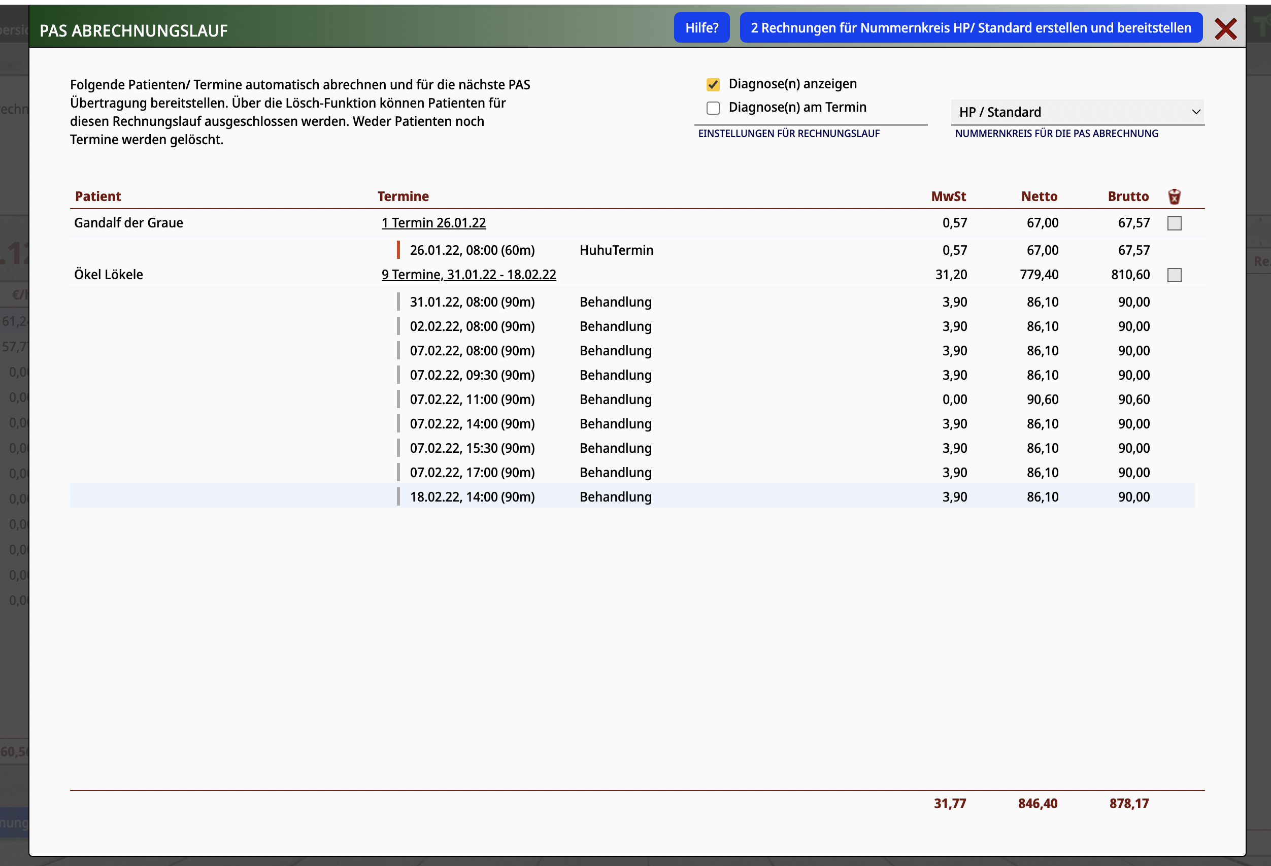Screen dimensions: 1271x866
Task: Close the PAS Abrechnungslauf dialog
Action: click(1225, 28)
